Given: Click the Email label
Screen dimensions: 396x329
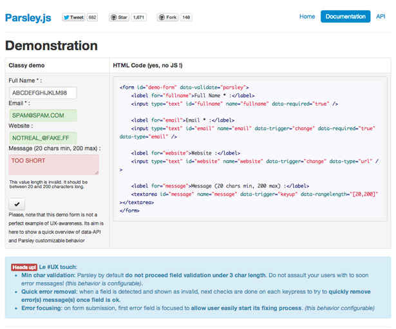Looking at the screenshot, I should 19,103.
